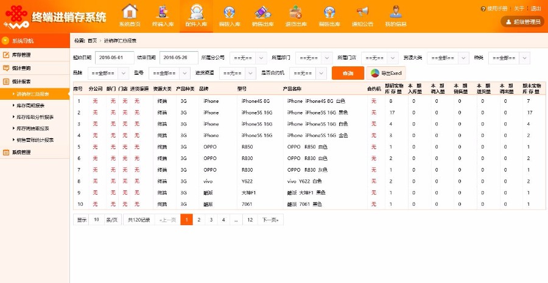The height and width of the screenshot is (283, 548).
Task: Select 库存周转率报表 in sidebar
Action: 32,128
